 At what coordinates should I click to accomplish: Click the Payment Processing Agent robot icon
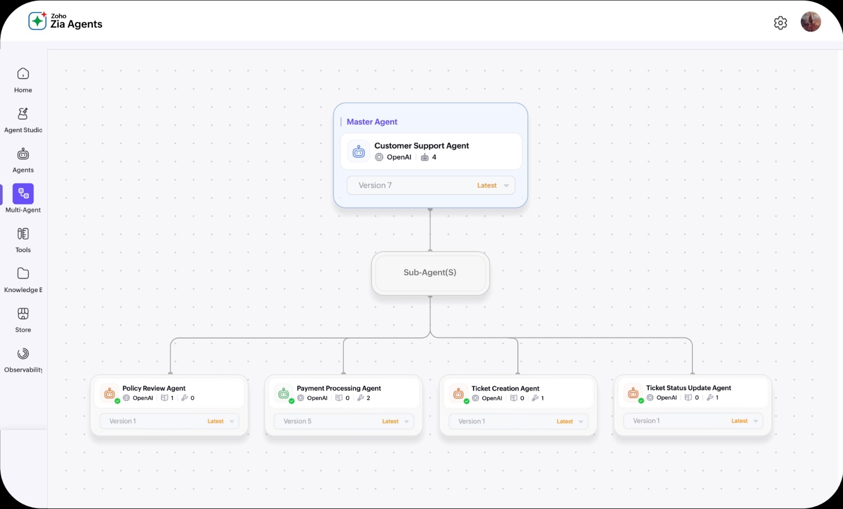283,393
